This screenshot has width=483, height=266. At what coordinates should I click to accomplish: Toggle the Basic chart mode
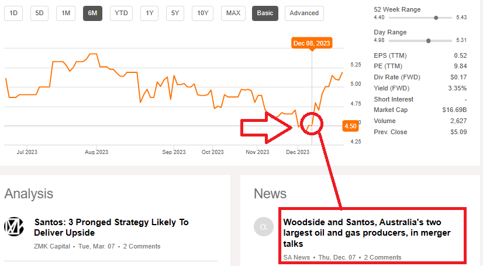265,13
